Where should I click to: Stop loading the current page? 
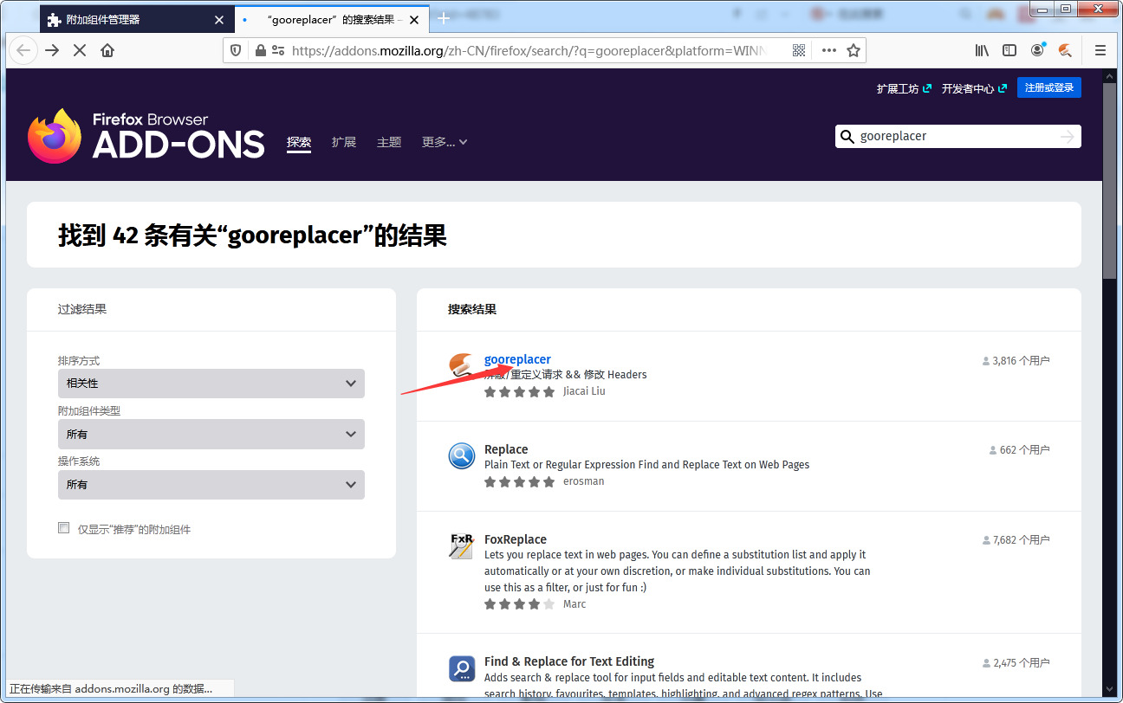80,50
